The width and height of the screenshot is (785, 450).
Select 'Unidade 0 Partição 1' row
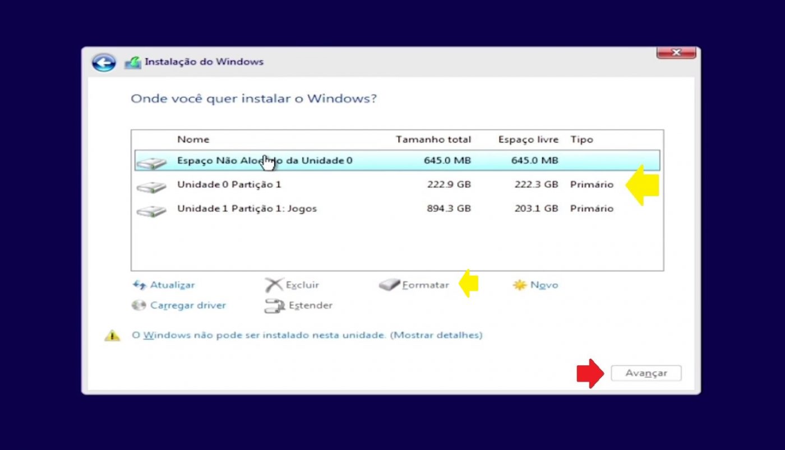pyautogui.click(x=397, y=184)
